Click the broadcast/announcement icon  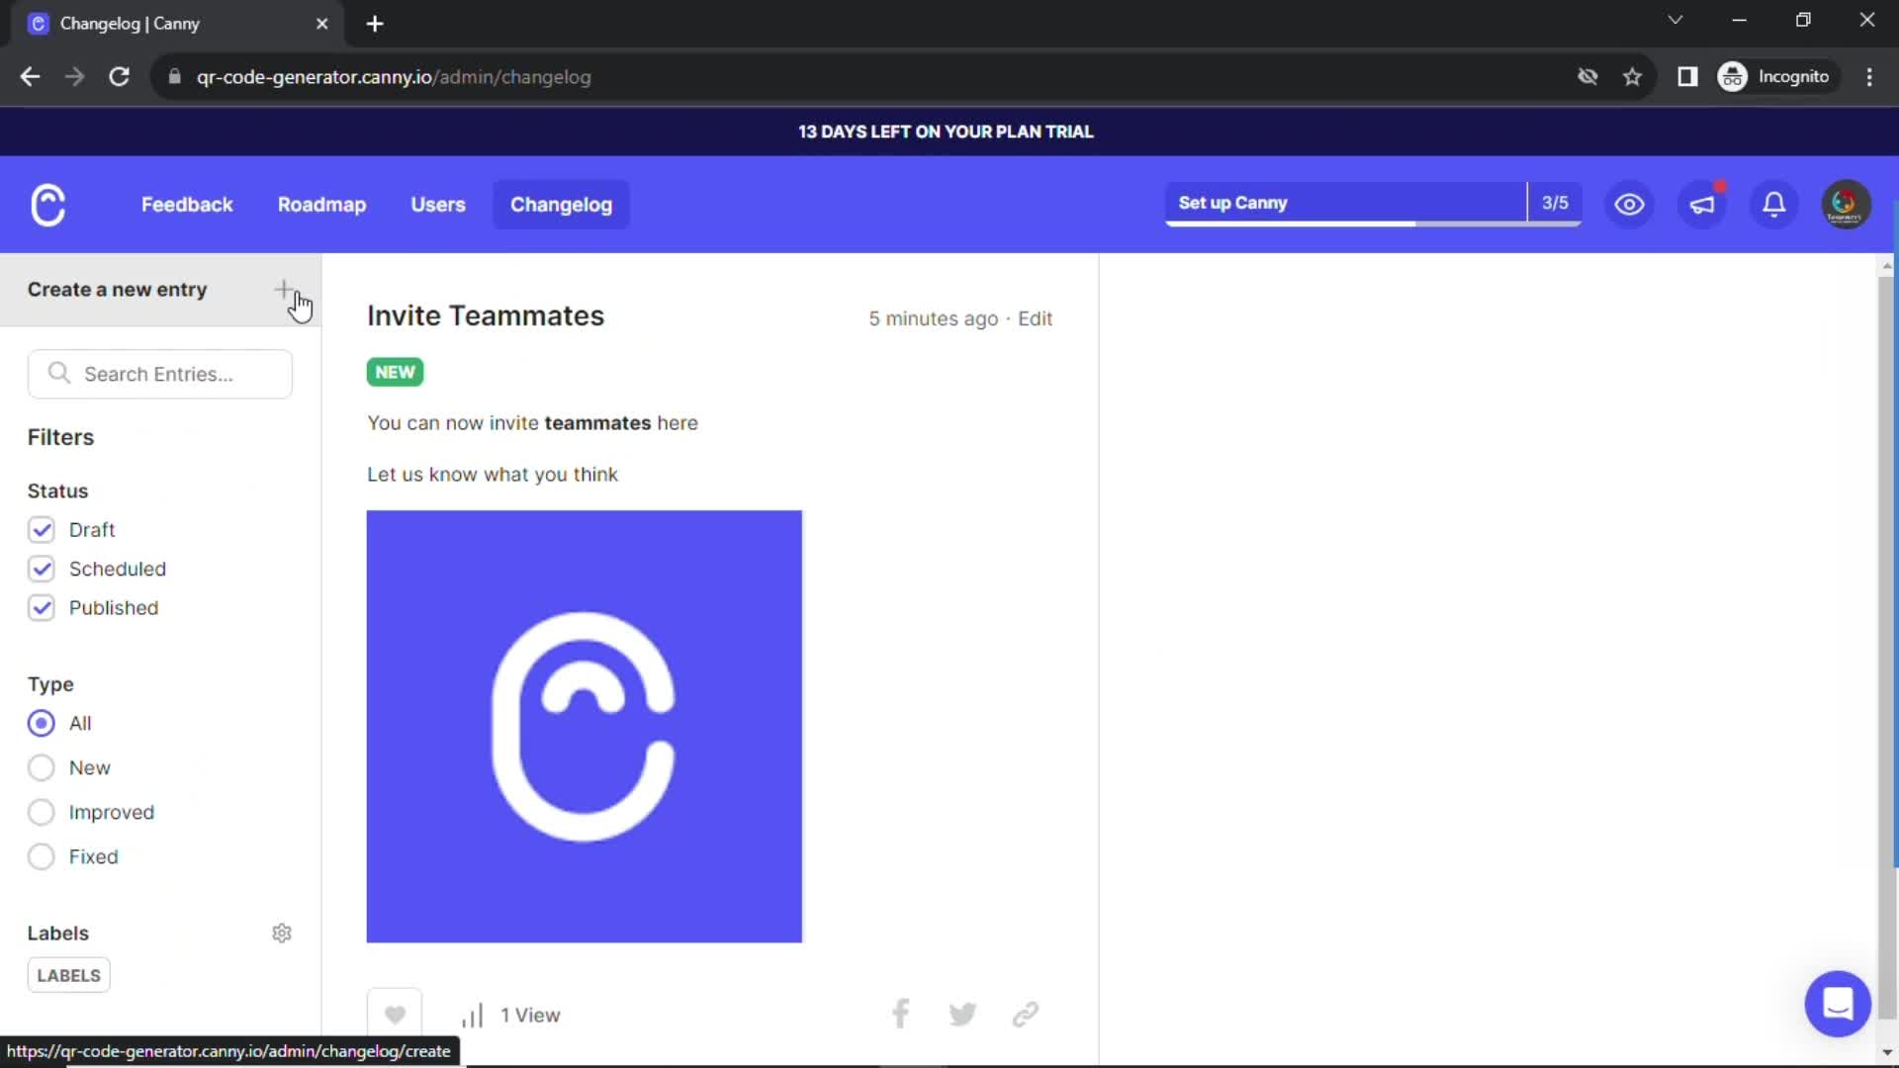coord(1702,204)
